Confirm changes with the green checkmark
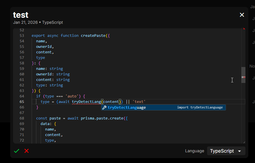This screenshot has height=163, width=255. (x=17, y=151)
